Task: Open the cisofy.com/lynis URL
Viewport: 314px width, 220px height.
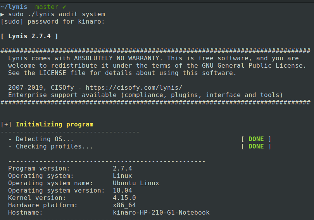Action: pyautogui.click(x=134, y=88)
